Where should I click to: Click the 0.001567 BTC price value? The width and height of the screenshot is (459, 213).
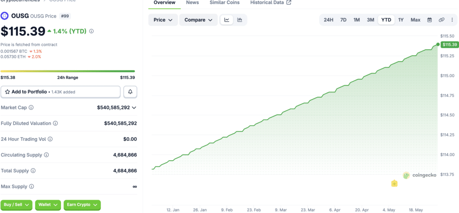pos(14,51)
